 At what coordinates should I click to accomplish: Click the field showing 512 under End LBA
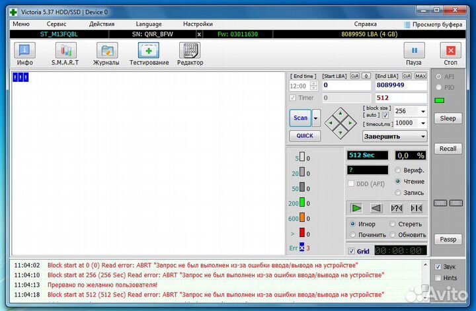click(x=401, y=98)
